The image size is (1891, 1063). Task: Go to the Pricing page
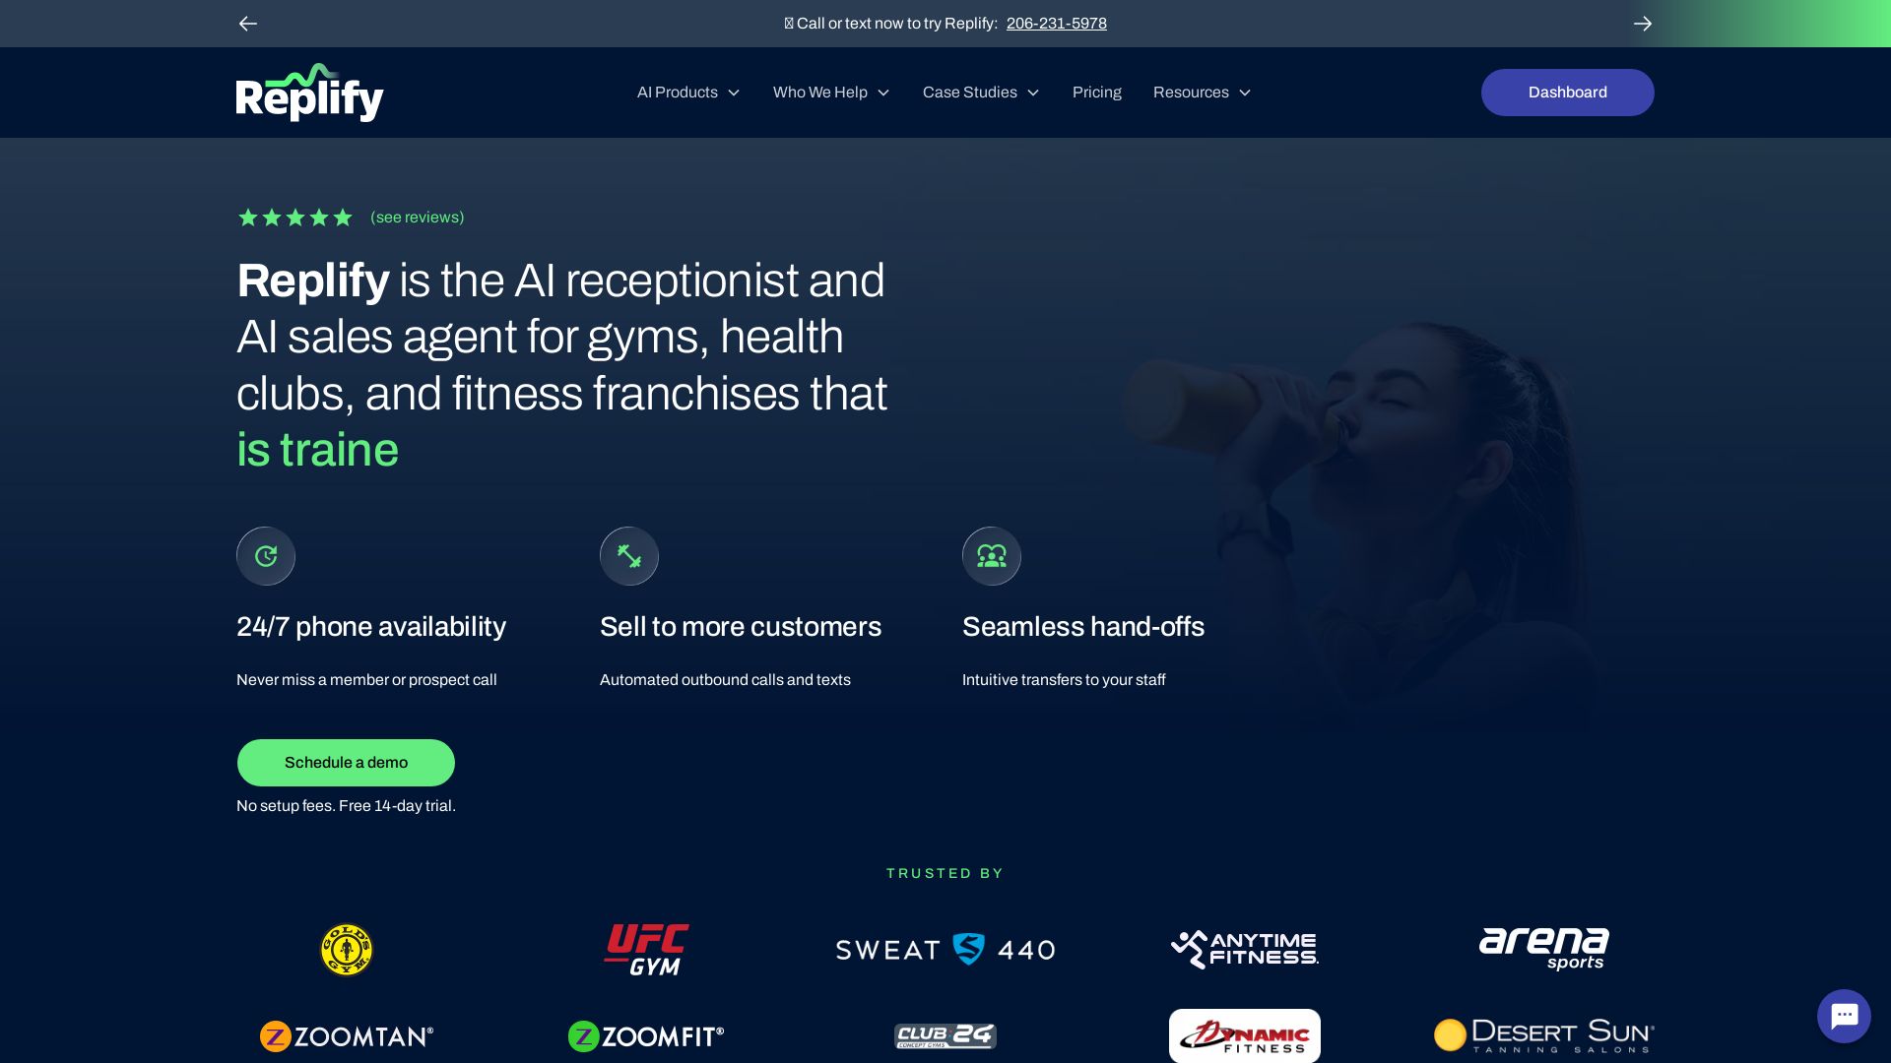coord(1097,93)
